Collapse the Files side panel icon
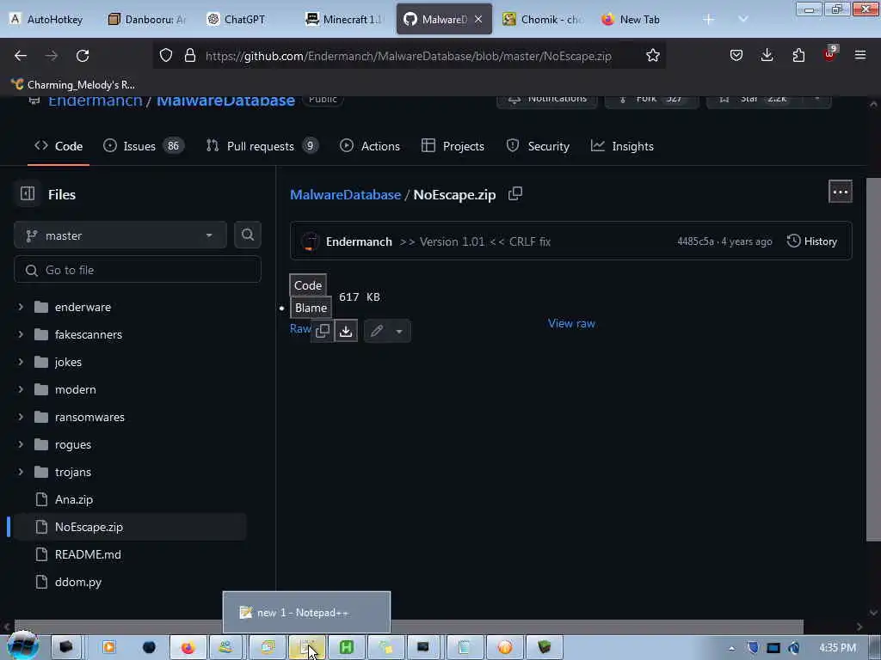This screenshot has width=881, height=660. (x=28, y=194)
